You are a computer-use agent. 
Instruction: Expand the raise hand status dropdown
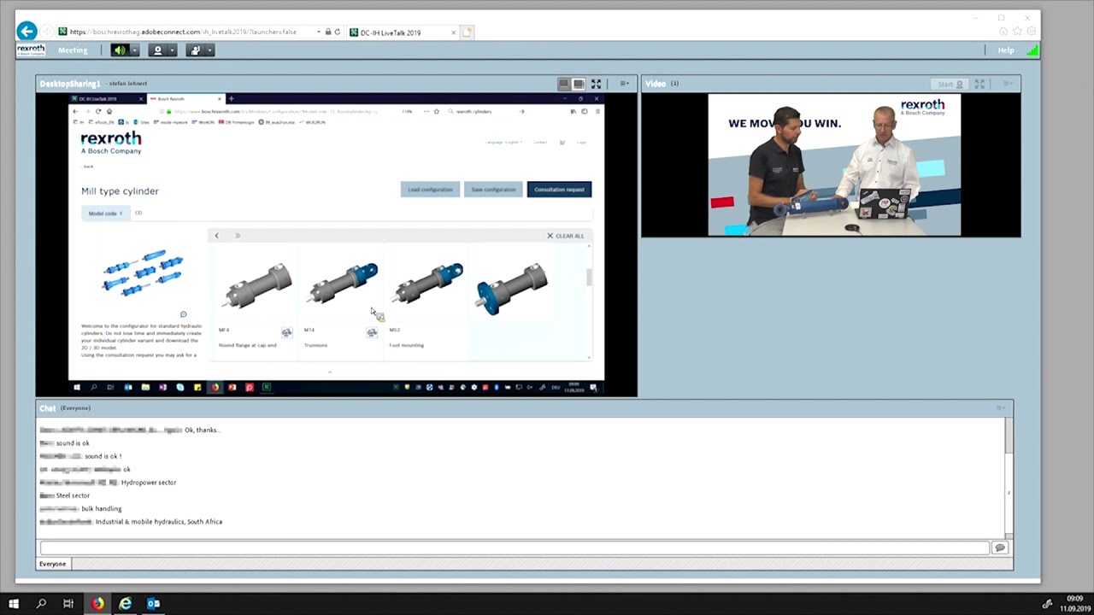(x=209, y=50)
